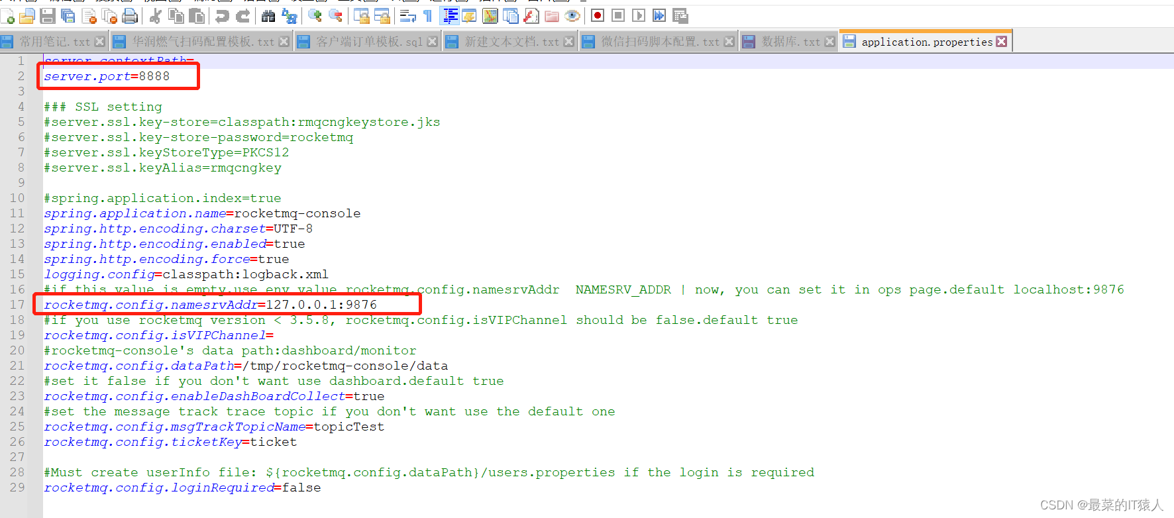Toggle word wrap
Screen dimensions: 1174x518
click(x=408, y=16)
